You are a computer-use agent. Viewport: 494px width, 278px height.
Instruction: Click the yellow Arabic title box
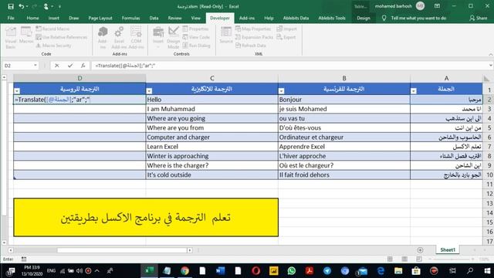coord(146,217)
